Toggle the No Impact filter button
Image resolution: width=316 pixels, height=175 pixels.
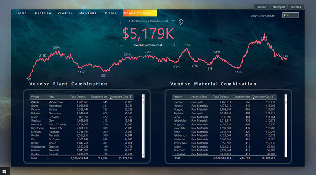[x=279, y=7]
